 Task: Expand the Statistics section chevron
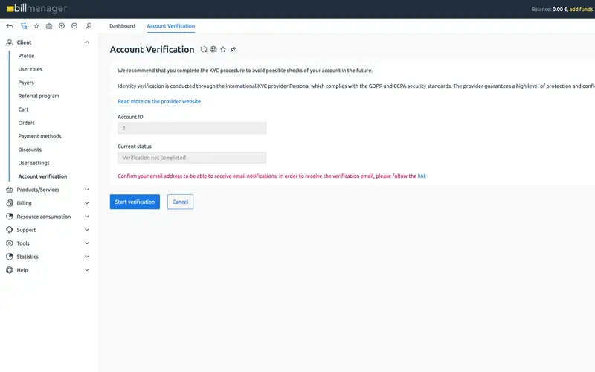tap(87, 257)
